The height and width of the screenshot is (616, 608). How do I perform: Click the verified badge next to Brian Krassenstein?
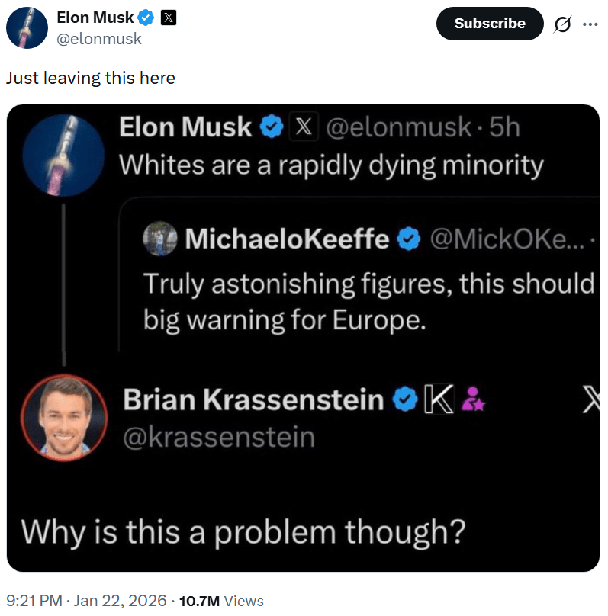coord(404,398)
